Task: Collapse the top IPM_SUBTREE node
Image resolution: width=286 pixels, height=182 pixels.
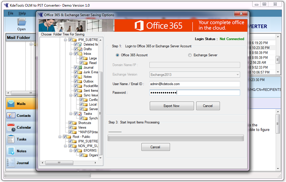Action: (65, 40)
